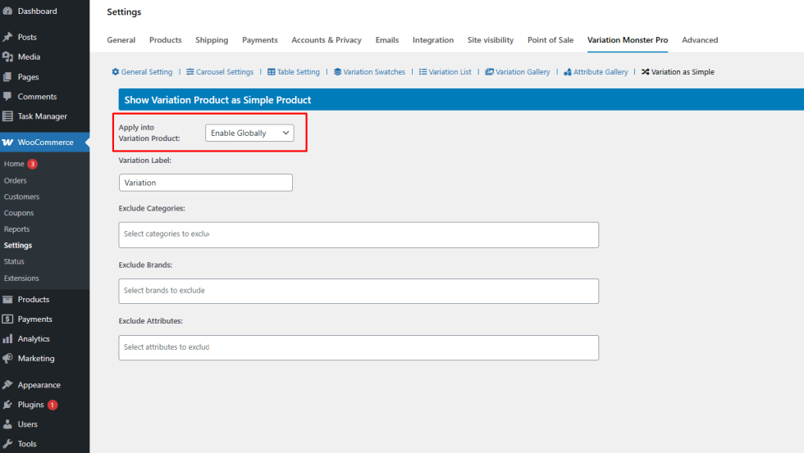Click the Variation Swatches layers icon
Screen dimensions: 804x453
(x=337, y=71)
